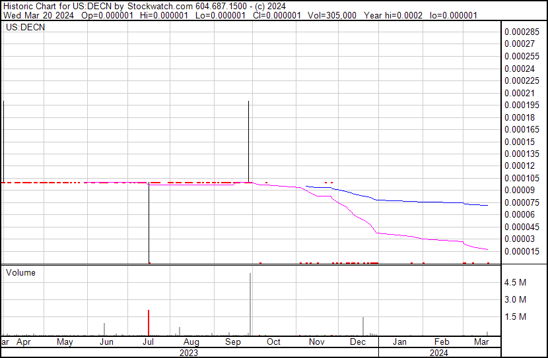Image resolution: width=548 pixels, height=358 pixels.
Task: Click the 4.5 M volume axis label
Action: click(515, 282)
